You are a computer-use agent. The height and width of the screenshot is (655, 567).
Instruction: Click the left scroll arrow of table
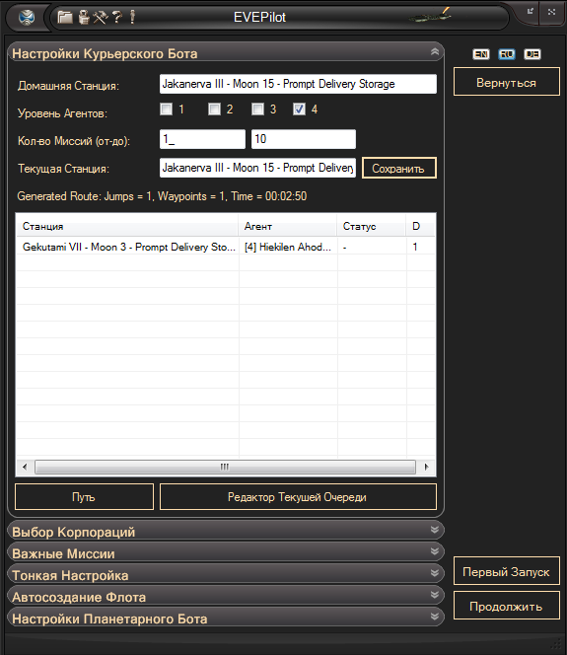(x=25, y=467)
